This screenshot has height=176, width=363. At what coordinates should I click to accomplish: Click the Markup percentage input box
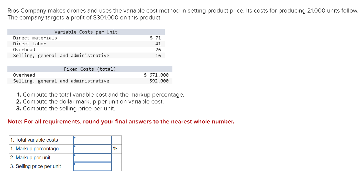pos(92,149)
